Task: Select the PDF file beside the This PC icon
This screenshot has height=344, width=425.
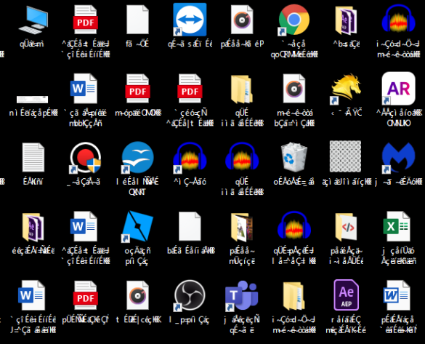Action: pos(86,20)
